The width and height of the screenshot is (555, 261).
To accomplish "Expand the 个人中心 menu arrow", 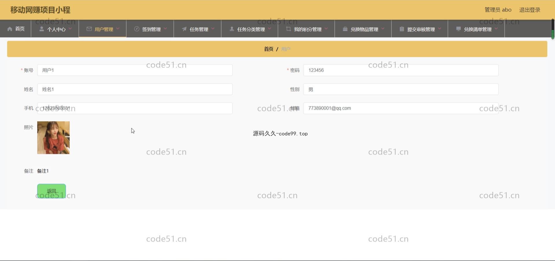I will click(70, 29).
